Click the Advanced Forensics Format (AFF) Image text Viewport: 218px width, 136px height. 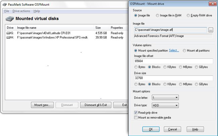coord(159,36)
